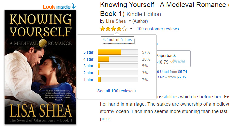Select the 2 star filter link
Image resolution: width=229 pixels, height=127 pixels.
coord(88,73)
